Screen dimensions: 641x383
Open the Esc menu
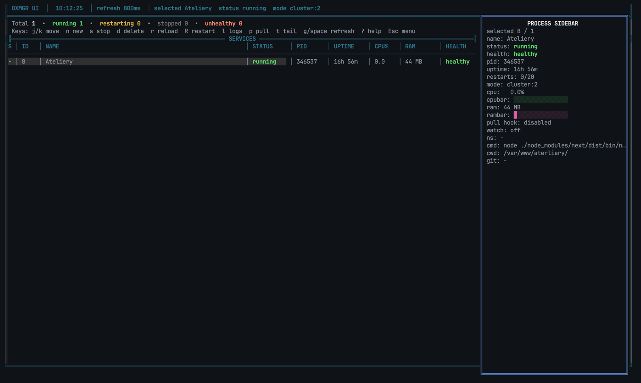click(x=402, y=31)
